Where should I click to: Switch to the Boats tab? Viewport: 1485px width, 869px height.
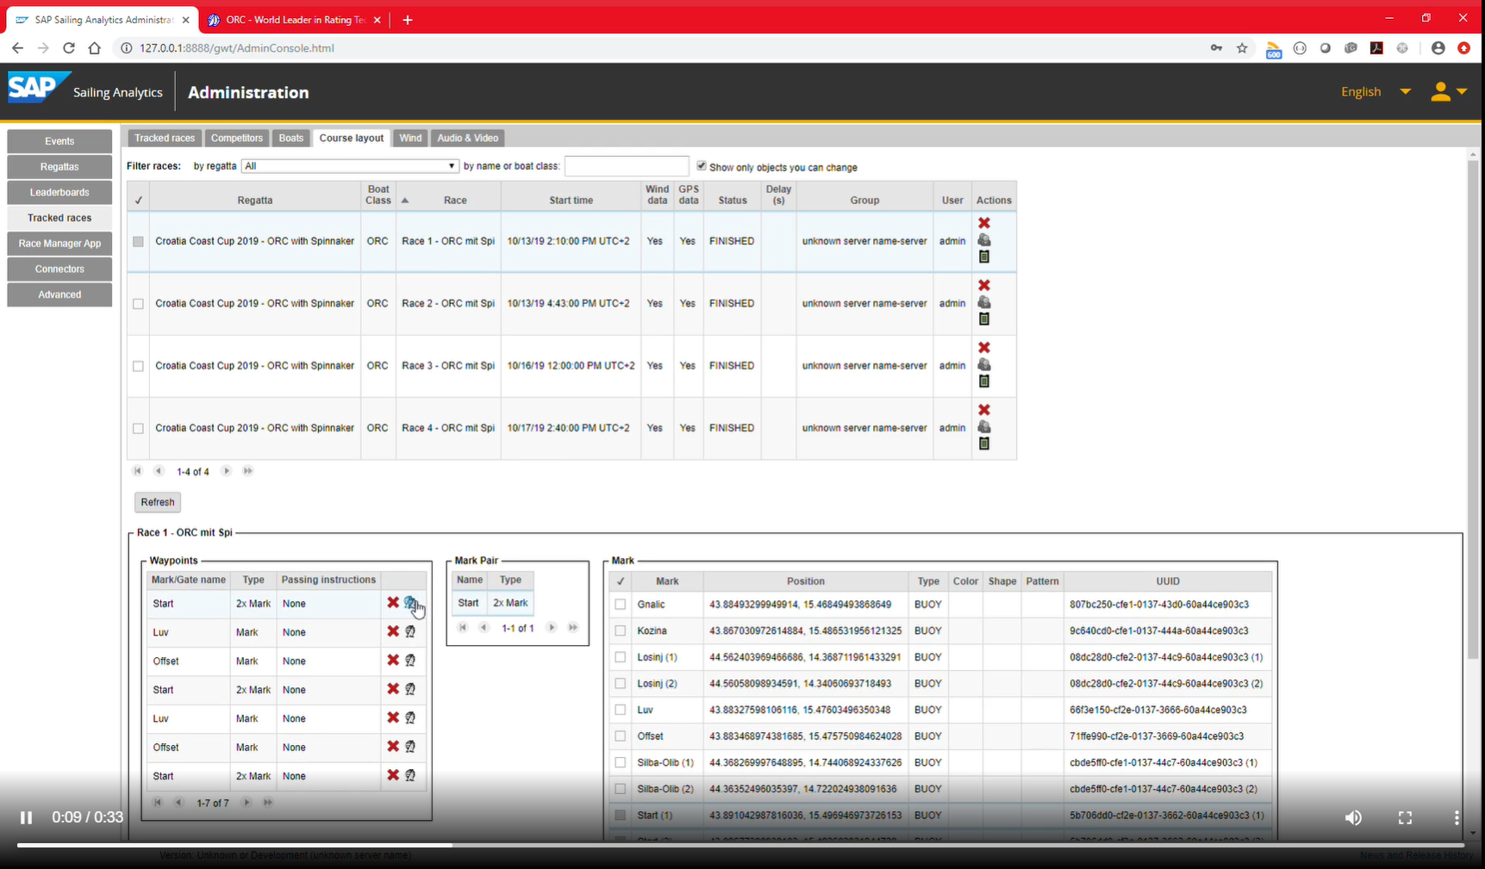point(291,138)
